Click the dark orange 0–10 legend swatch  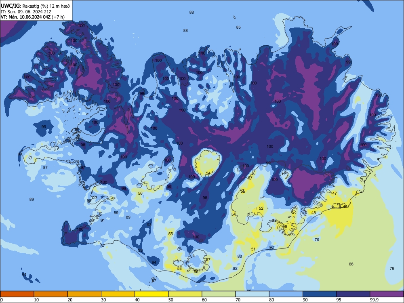[17, 294]
